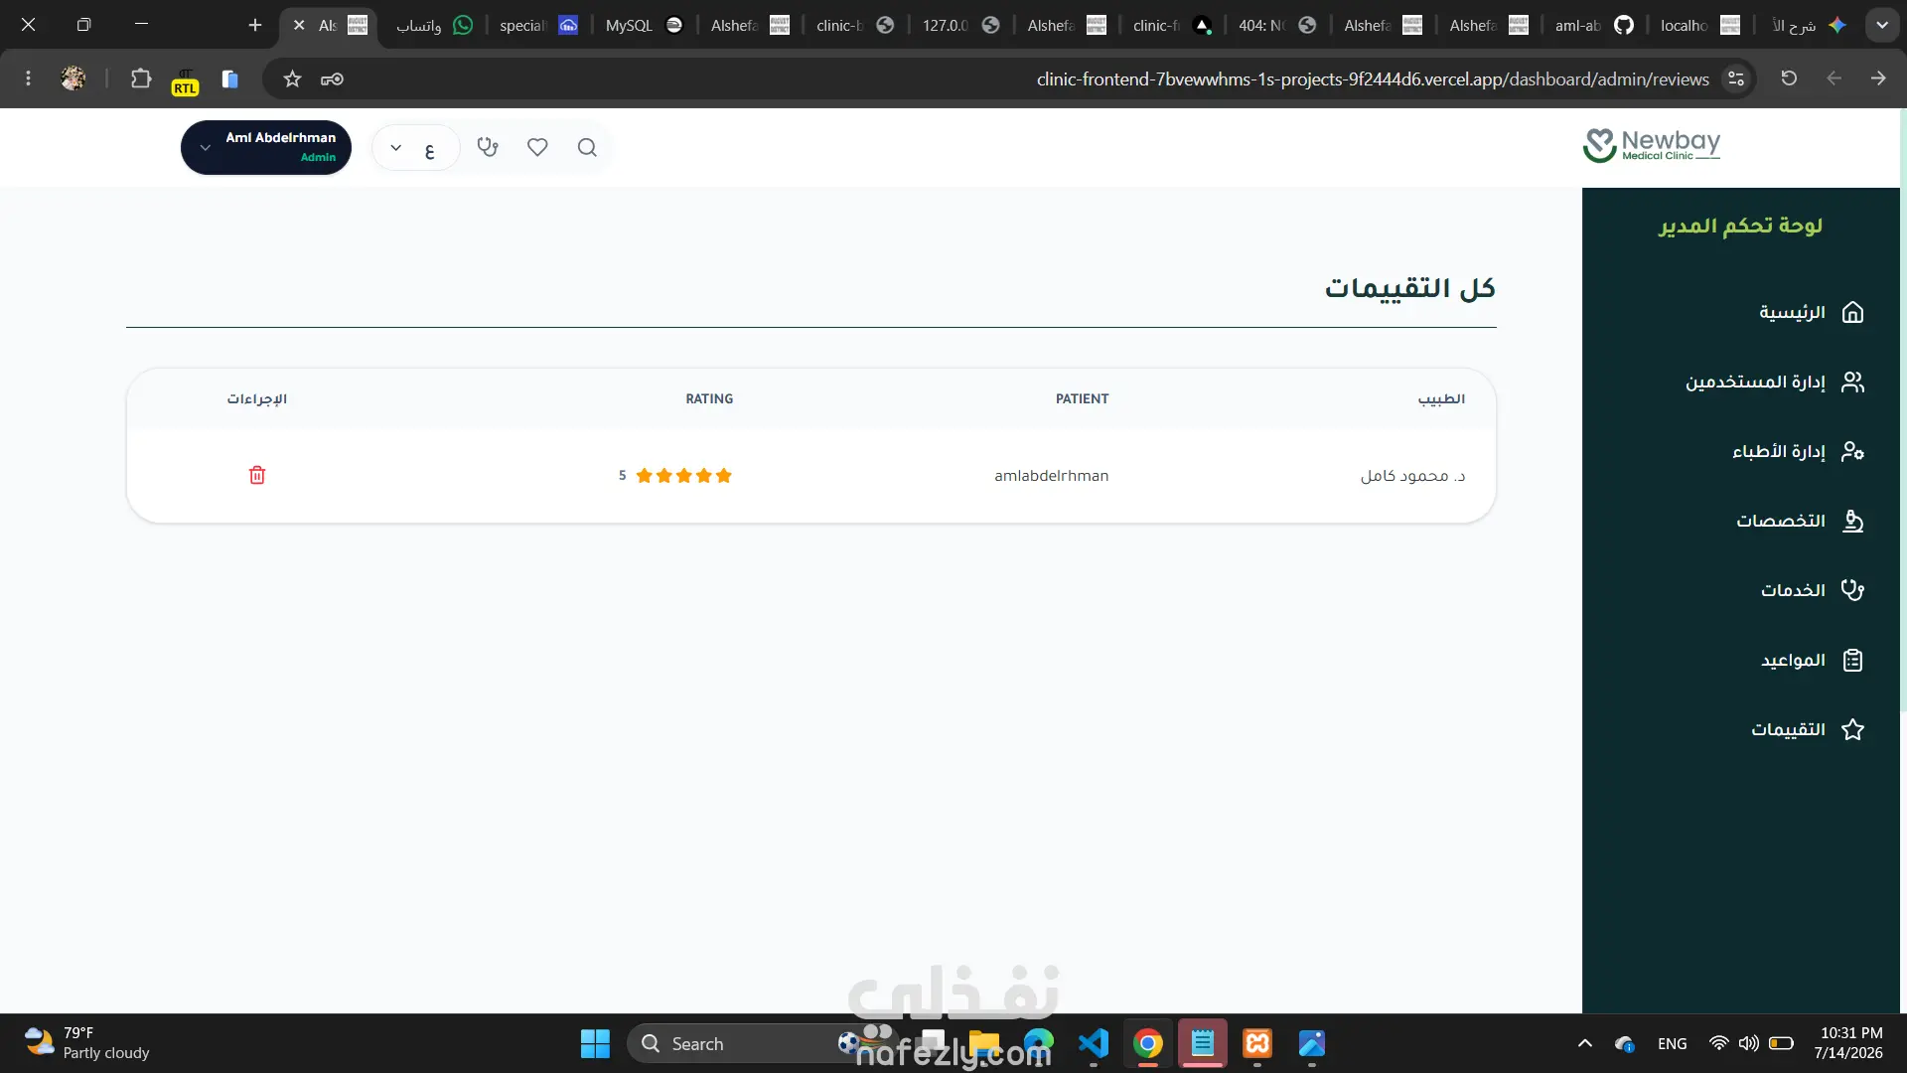1907x1073 pixels.
Task: Open XAMPP from the taskbar
Action: (1257, 1043)
